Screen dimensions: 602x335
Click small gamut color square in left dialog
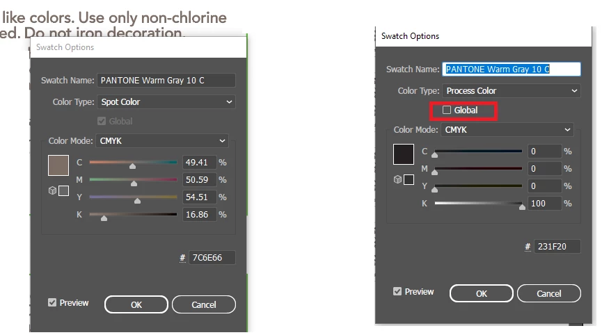64,190
